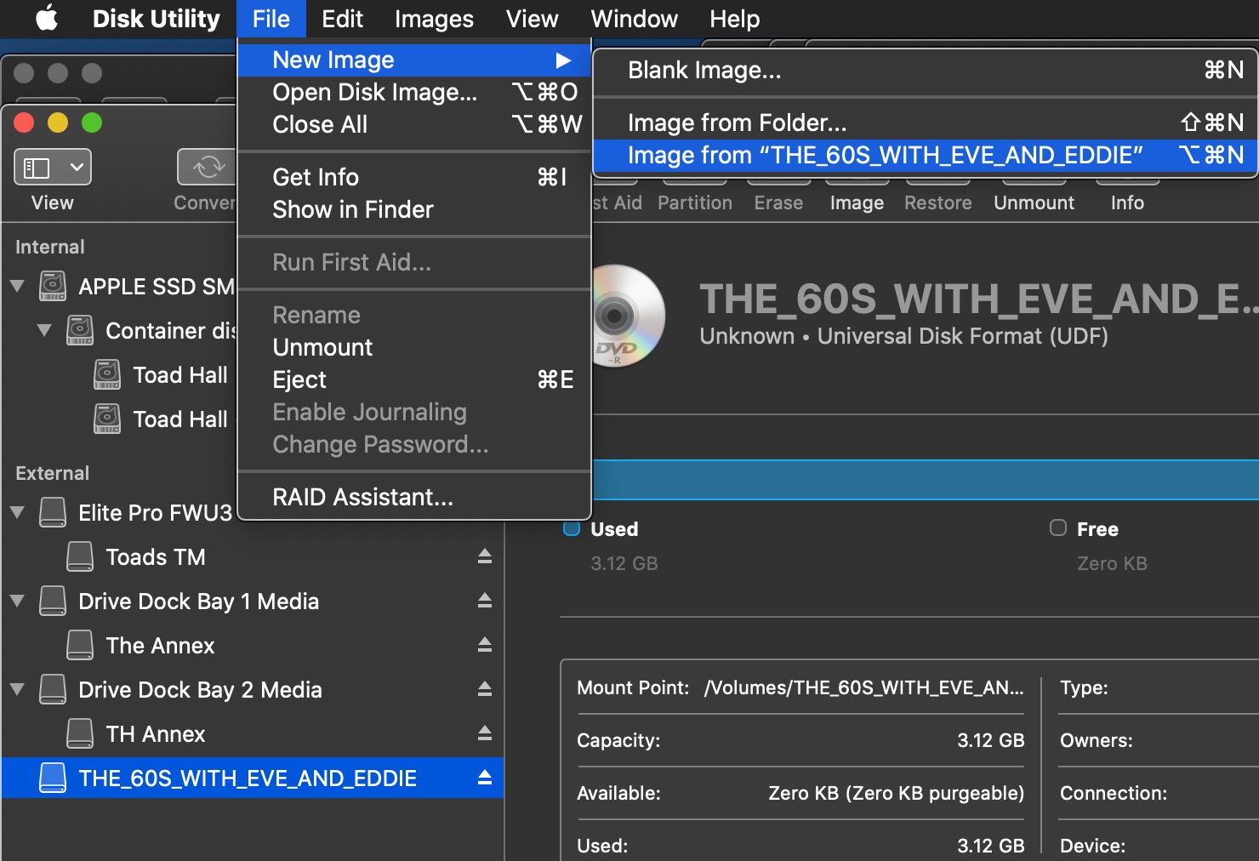Viewport: 1259px width, 861px height.
Task: Click the DVD-R disc image in the main pane
Action: 628,316
